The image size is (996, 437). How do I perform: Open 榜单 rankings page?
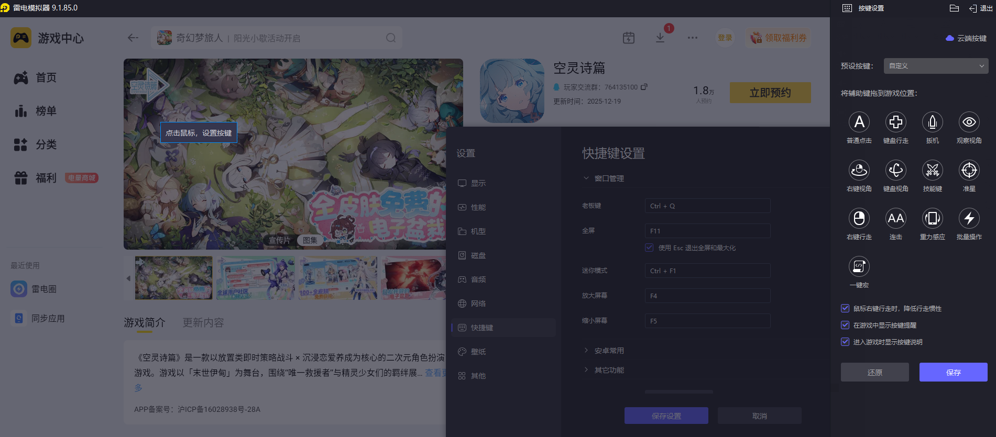click(35, 111)
